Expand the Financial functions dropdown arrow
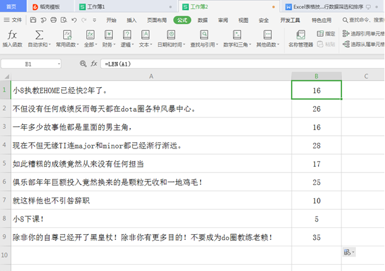 click(114, 44)
